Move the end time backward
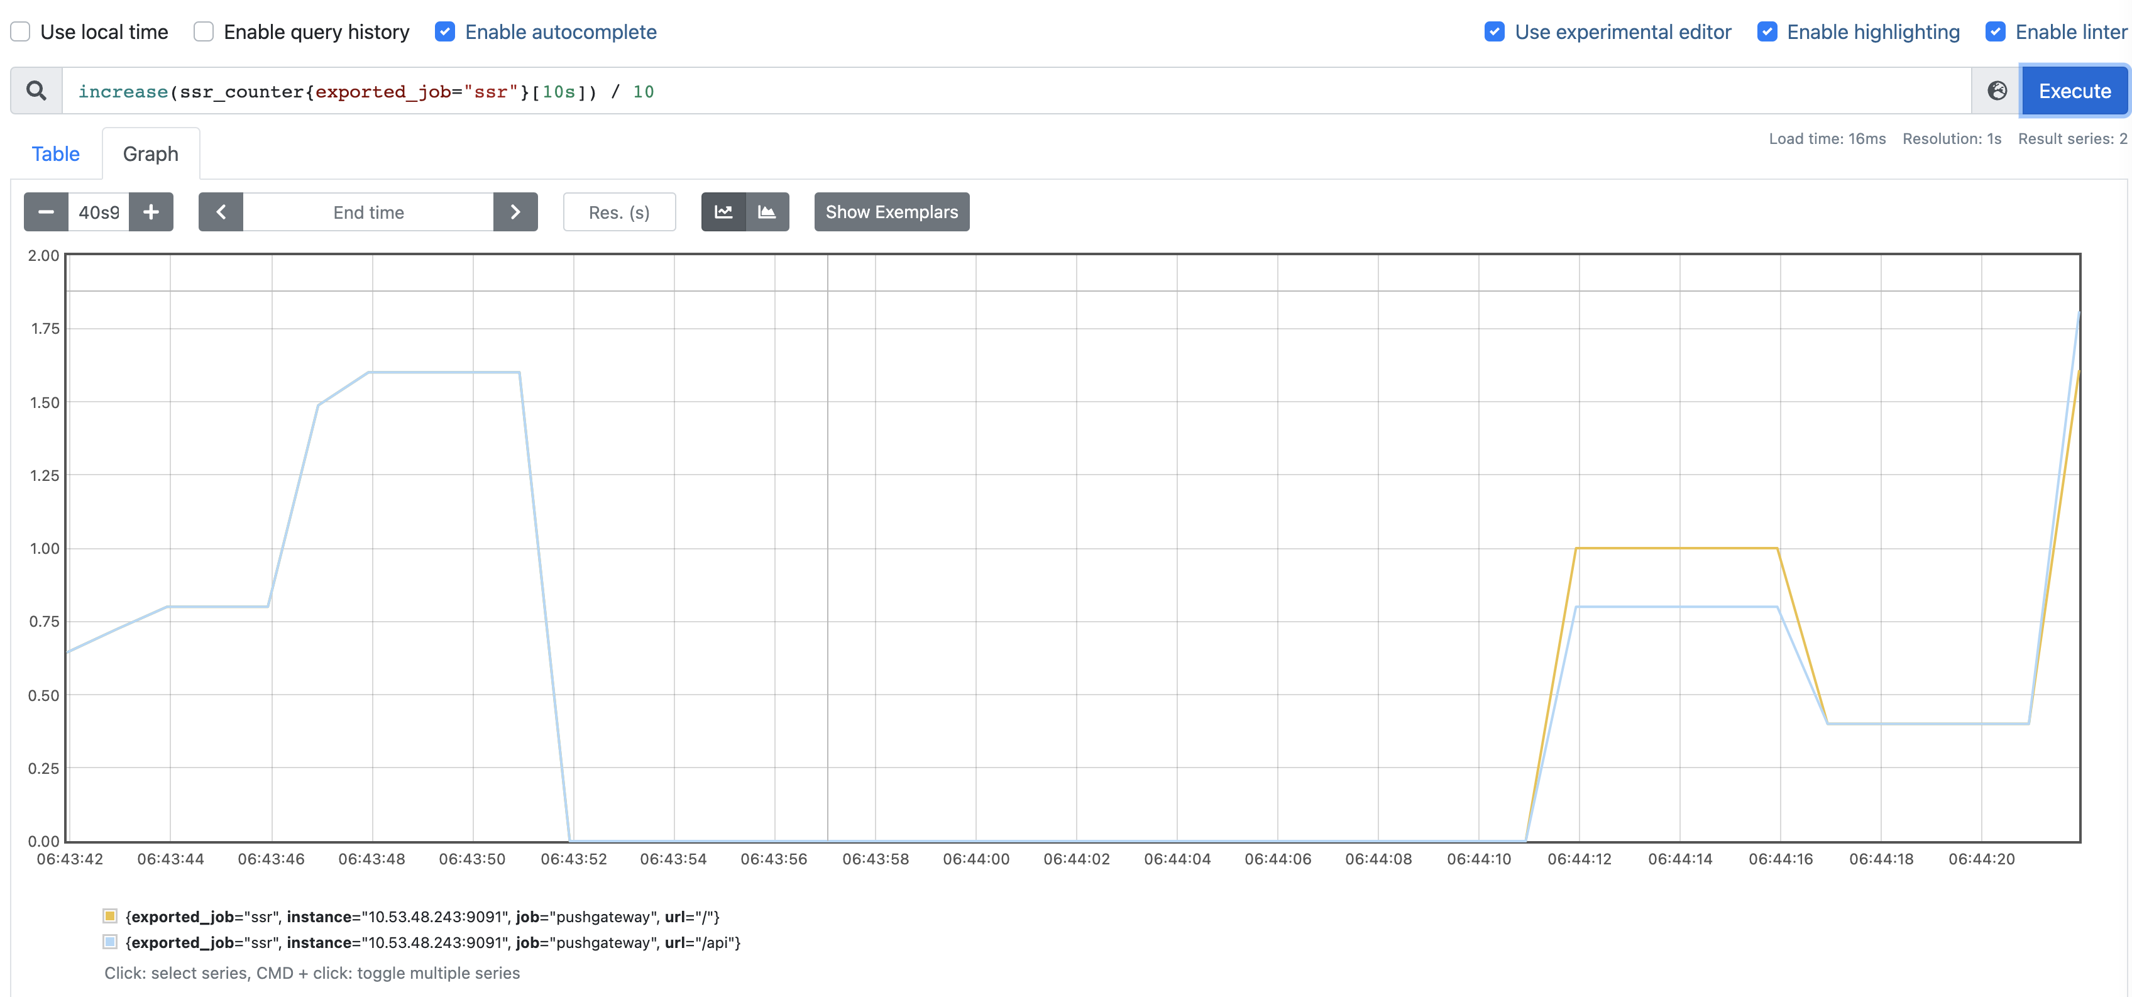2132x997 pixels. (221, 212)
